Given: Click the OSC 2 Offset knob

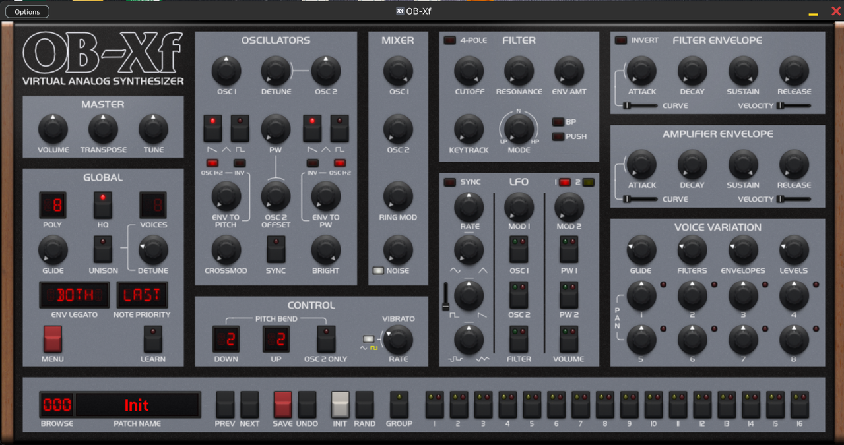Looking at the screenshot, I should point(276,196).
